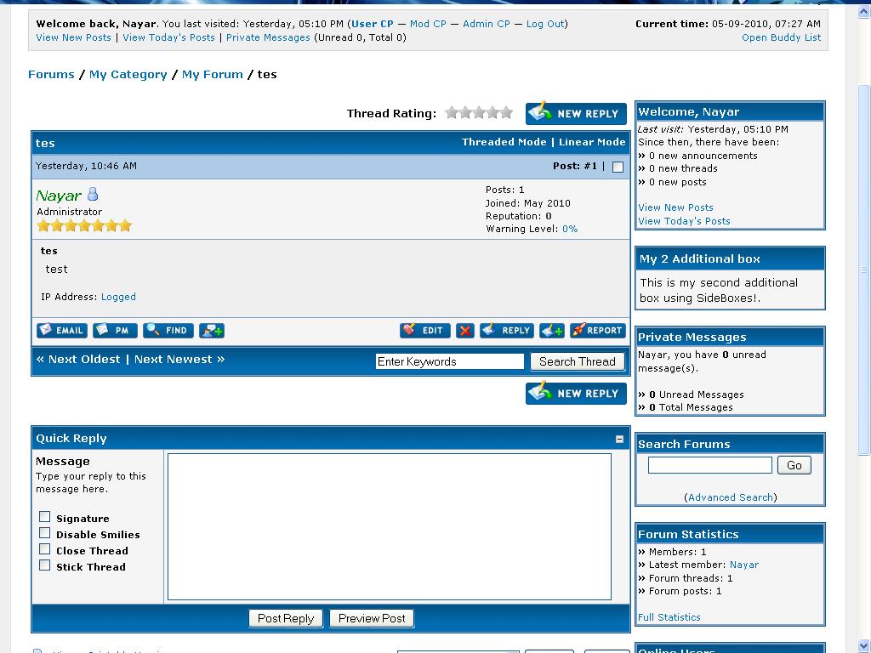This screenshot has height=653, width=871.
Task: Click the 0% warning level link
Action: (569, 229)
